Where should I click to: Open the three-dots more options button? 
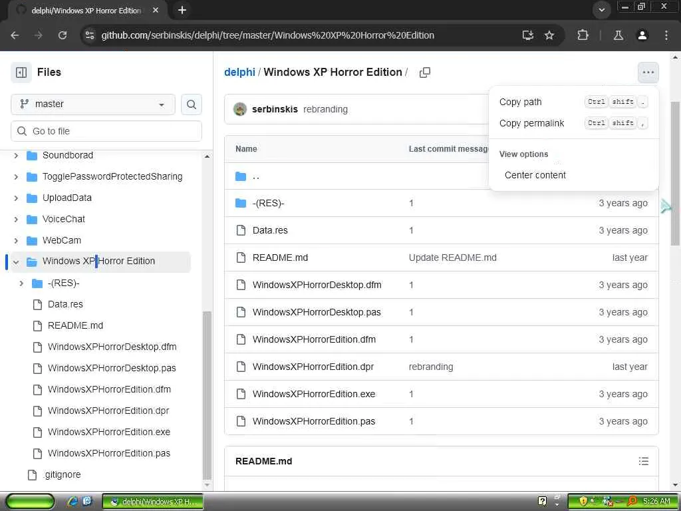[648, 73]
